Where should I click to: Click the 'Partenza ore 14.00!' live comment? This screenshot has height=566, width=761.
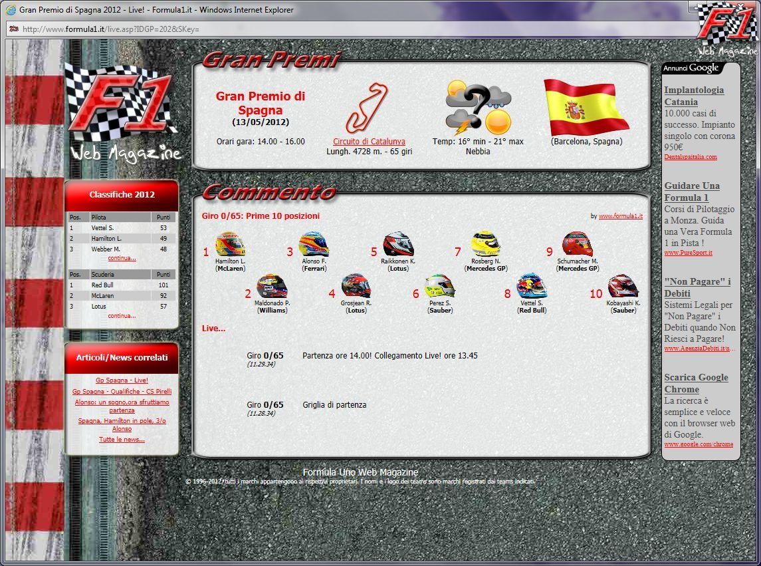coord(389,356)
